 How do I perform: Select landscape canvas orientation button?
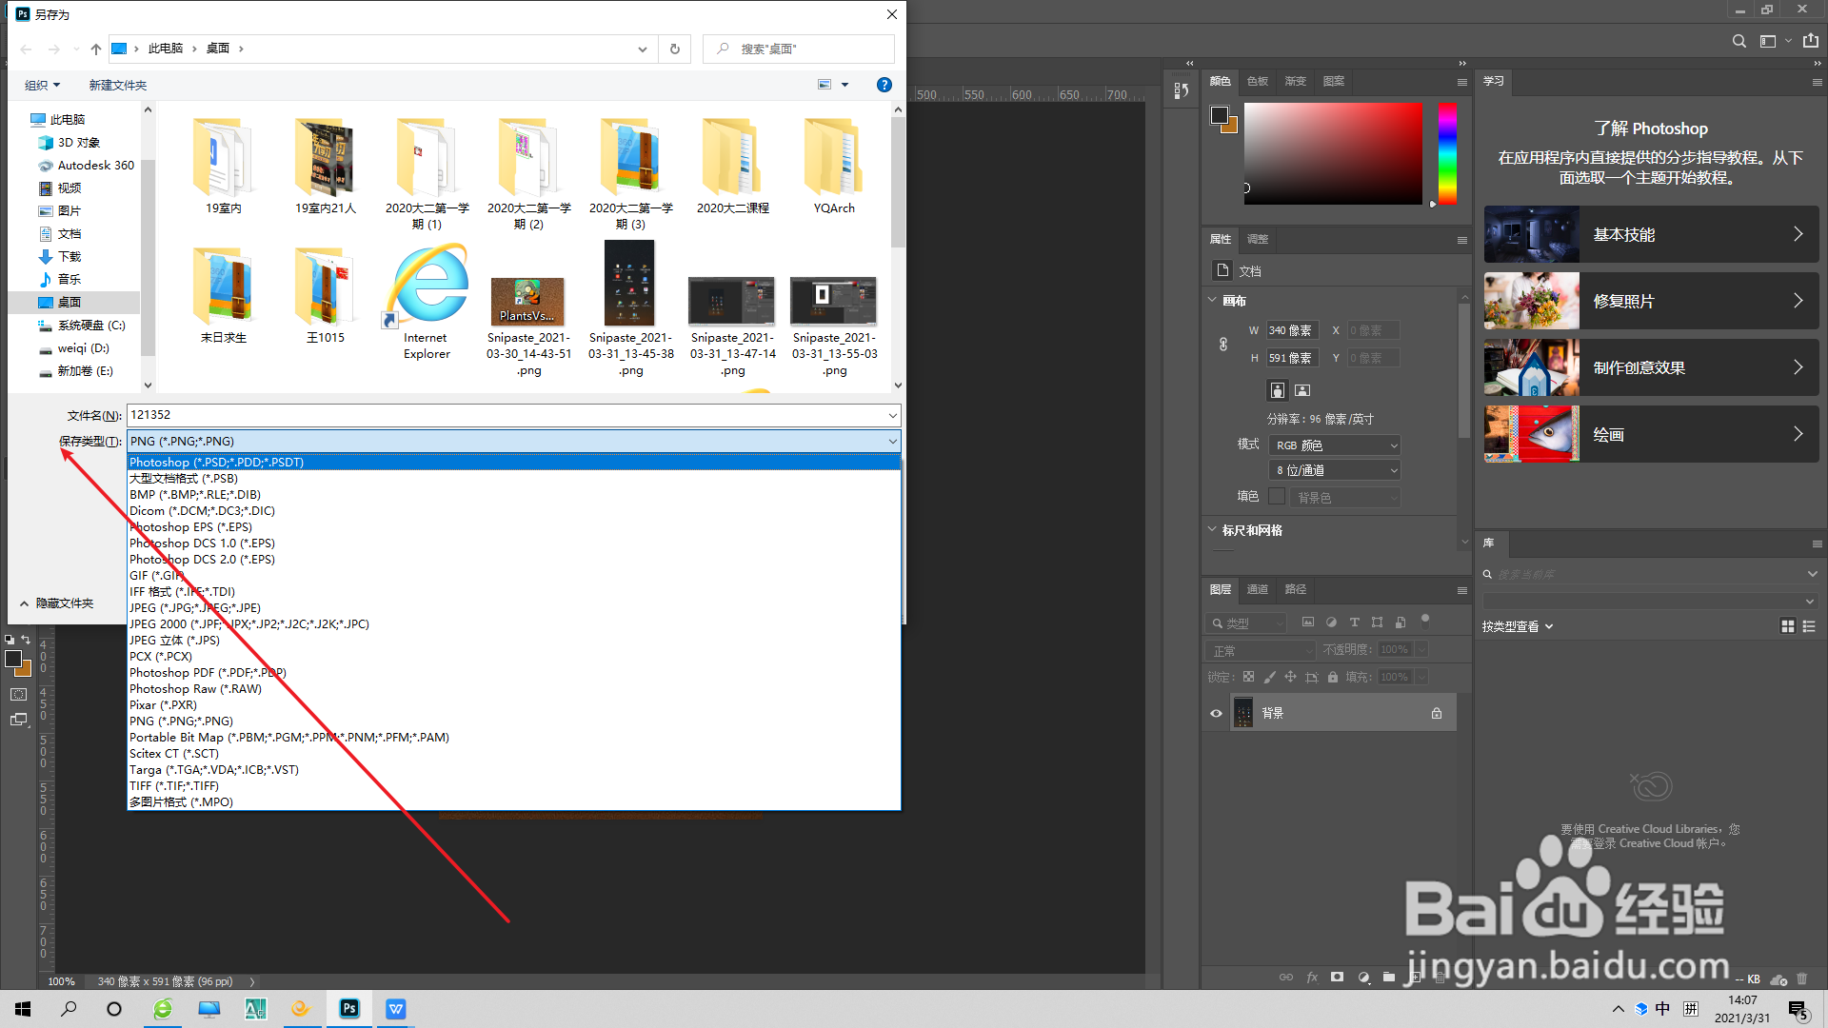click(1302, 390)
